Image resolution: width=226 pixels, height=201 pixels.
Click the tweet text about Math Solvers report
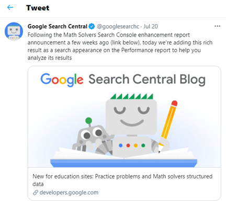[x=120, y=47]
